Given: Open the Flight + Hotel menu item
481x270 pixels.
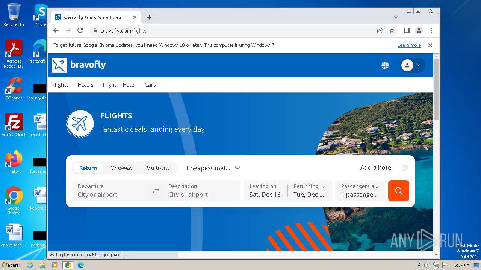Looking at the screenshot, I should (119, 85).
